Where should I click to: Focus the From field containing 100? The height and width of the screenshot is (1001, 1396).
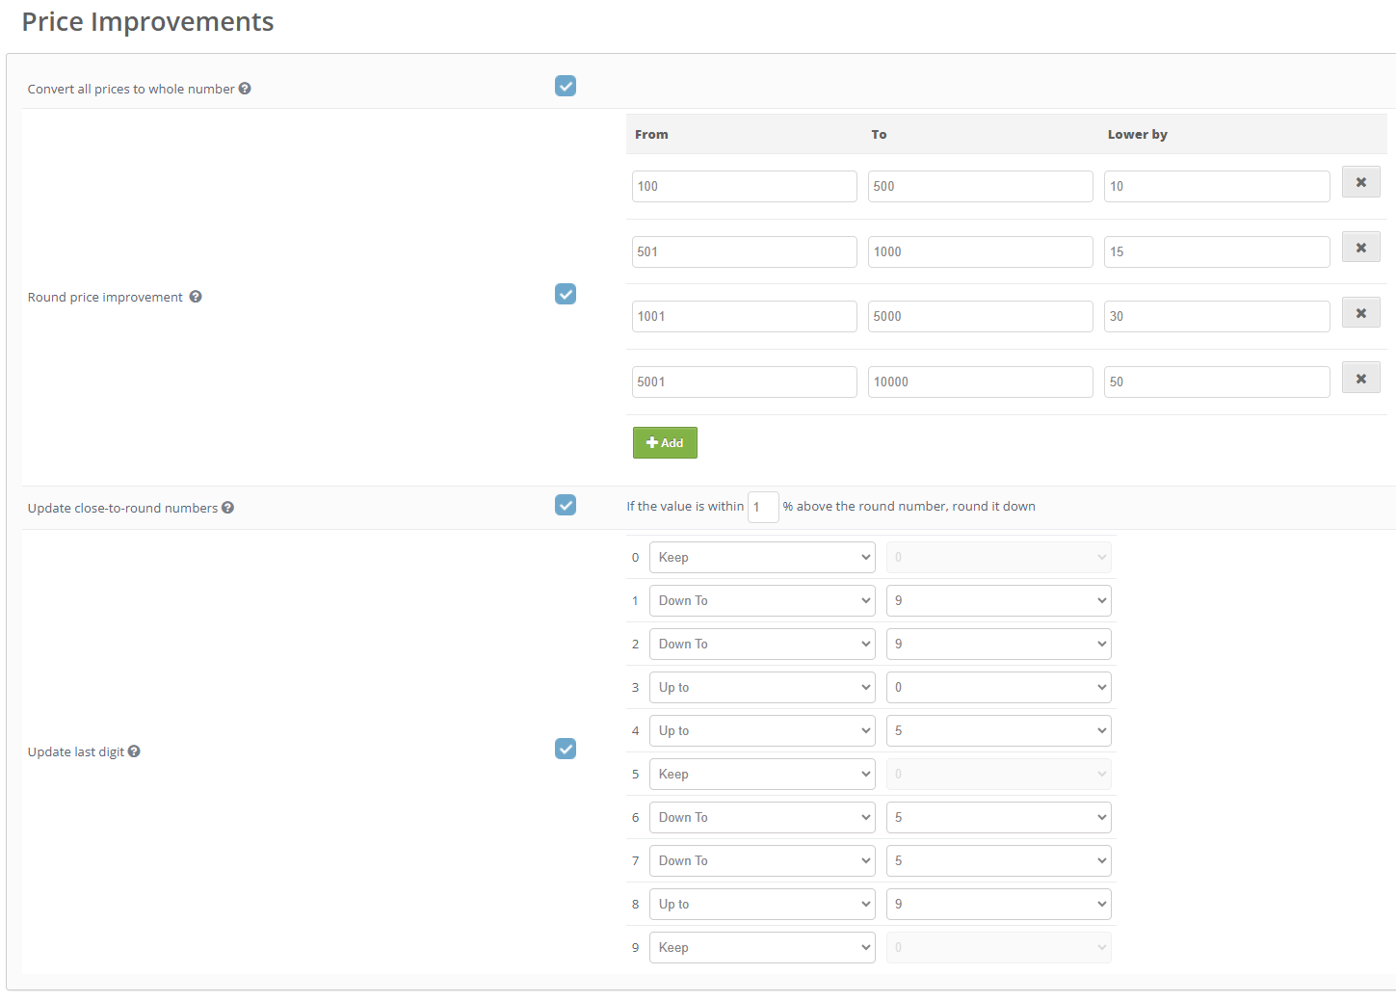point(744,186)
